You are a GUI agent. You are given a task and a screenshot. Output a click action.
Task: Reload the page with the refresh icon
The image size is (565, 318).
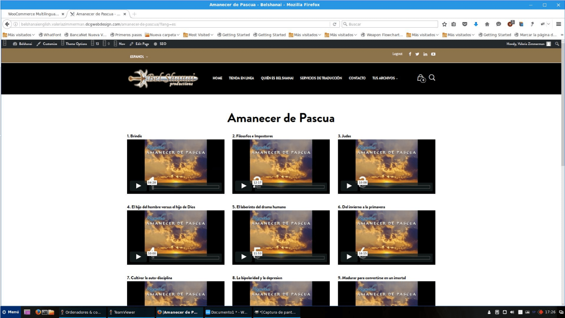[334, 24]
